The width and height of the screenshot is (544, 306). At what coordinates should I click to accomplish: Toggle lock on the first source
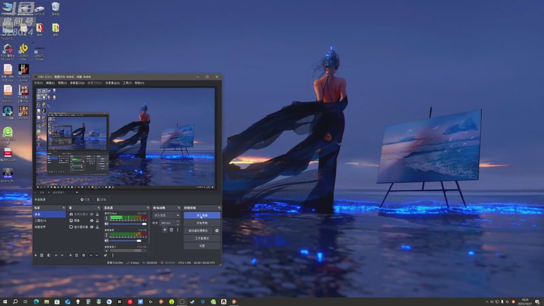point(97,214)
